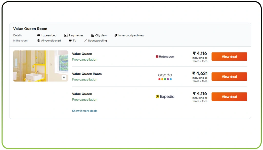Select the Value Queen Room heading
Viewport: 263px width, 150px height.
30,29
